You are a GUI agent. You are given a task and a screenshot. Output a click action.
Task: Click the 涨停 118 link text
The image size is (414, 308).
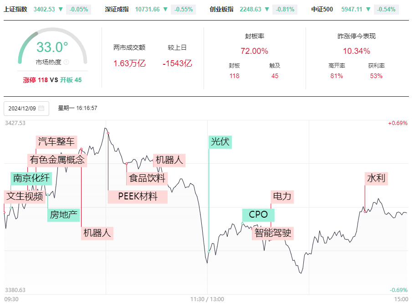coord(36,80)
